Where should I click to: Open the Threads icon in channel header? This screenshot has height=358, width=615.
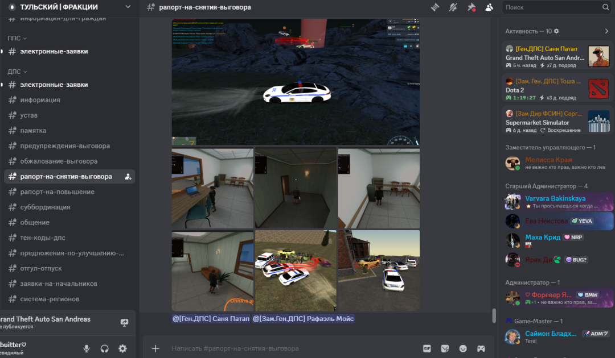436,7
